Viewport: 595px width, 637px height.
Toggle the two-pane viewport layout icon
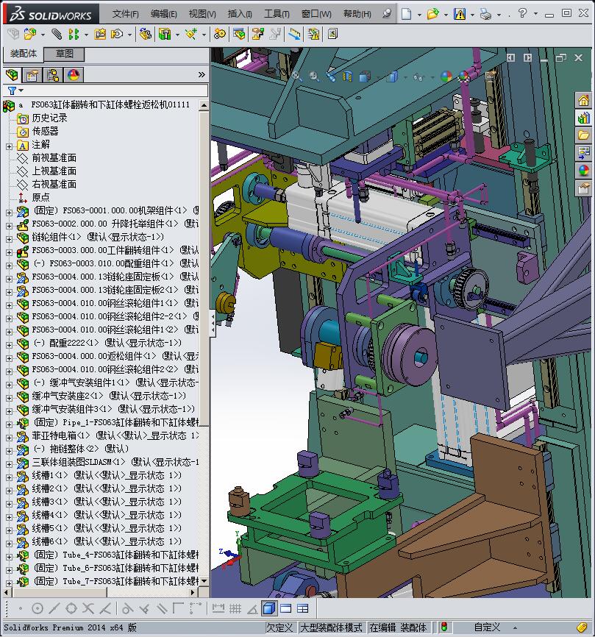[x=285, y=608]
